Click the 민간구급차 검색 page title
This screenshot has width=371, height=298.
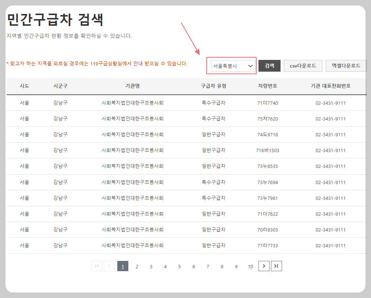(x=55, y=19)
